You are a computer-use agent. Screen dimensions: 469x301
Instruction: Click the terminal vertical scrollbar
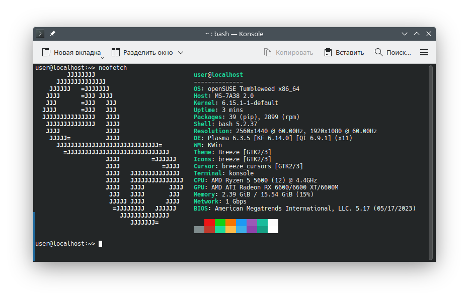431,163
